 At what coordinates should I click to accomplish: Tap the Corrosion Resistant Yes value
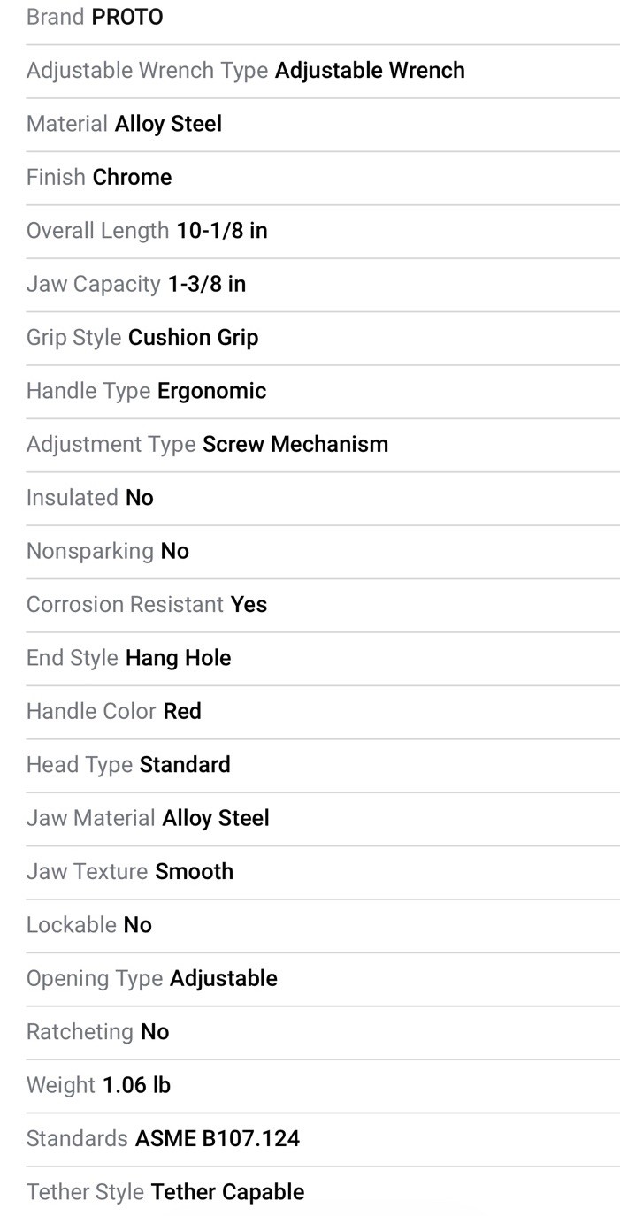point(249,605)
